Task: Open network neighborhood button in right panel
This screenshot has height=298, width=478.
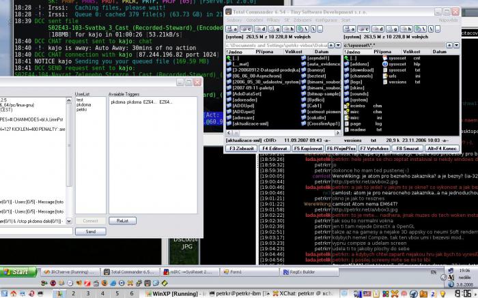Action: click(420, 29)
